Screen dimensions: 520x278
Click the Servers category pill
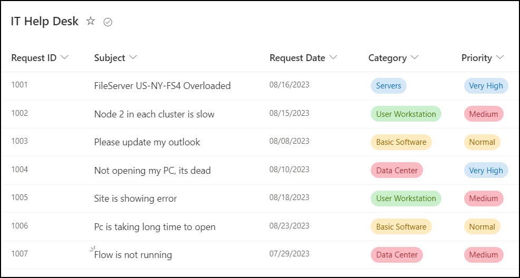pyautogui.click(x=388, y=86)
